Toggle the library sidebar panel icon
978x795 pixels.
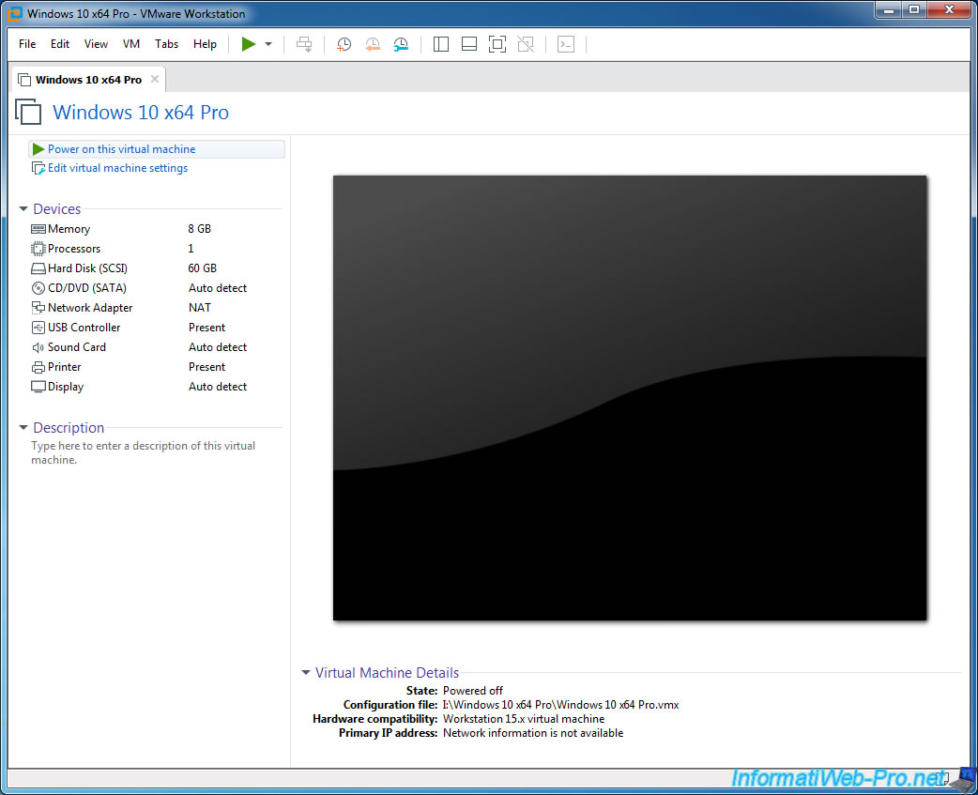(x=441, y=44)
